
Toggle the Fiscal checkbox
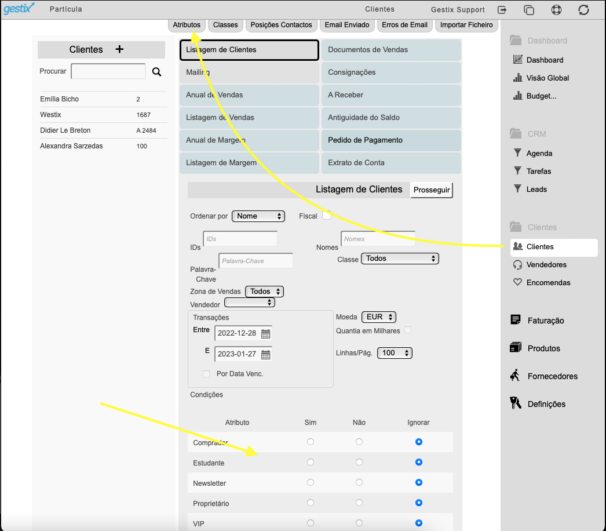coord(327,216)
